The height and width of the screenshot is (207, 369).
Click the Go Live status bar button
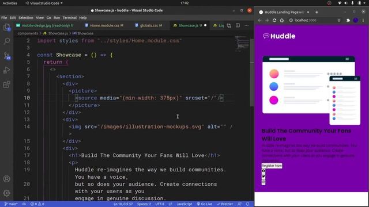pos(204,204)
